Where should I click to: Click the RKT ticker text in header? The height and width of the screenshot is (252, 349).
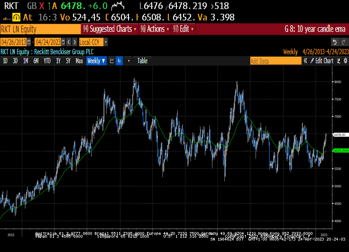coord(11,6)
